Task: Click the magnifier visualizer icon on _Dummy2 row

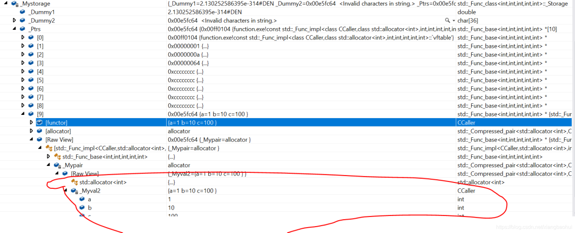Action: 447,20
